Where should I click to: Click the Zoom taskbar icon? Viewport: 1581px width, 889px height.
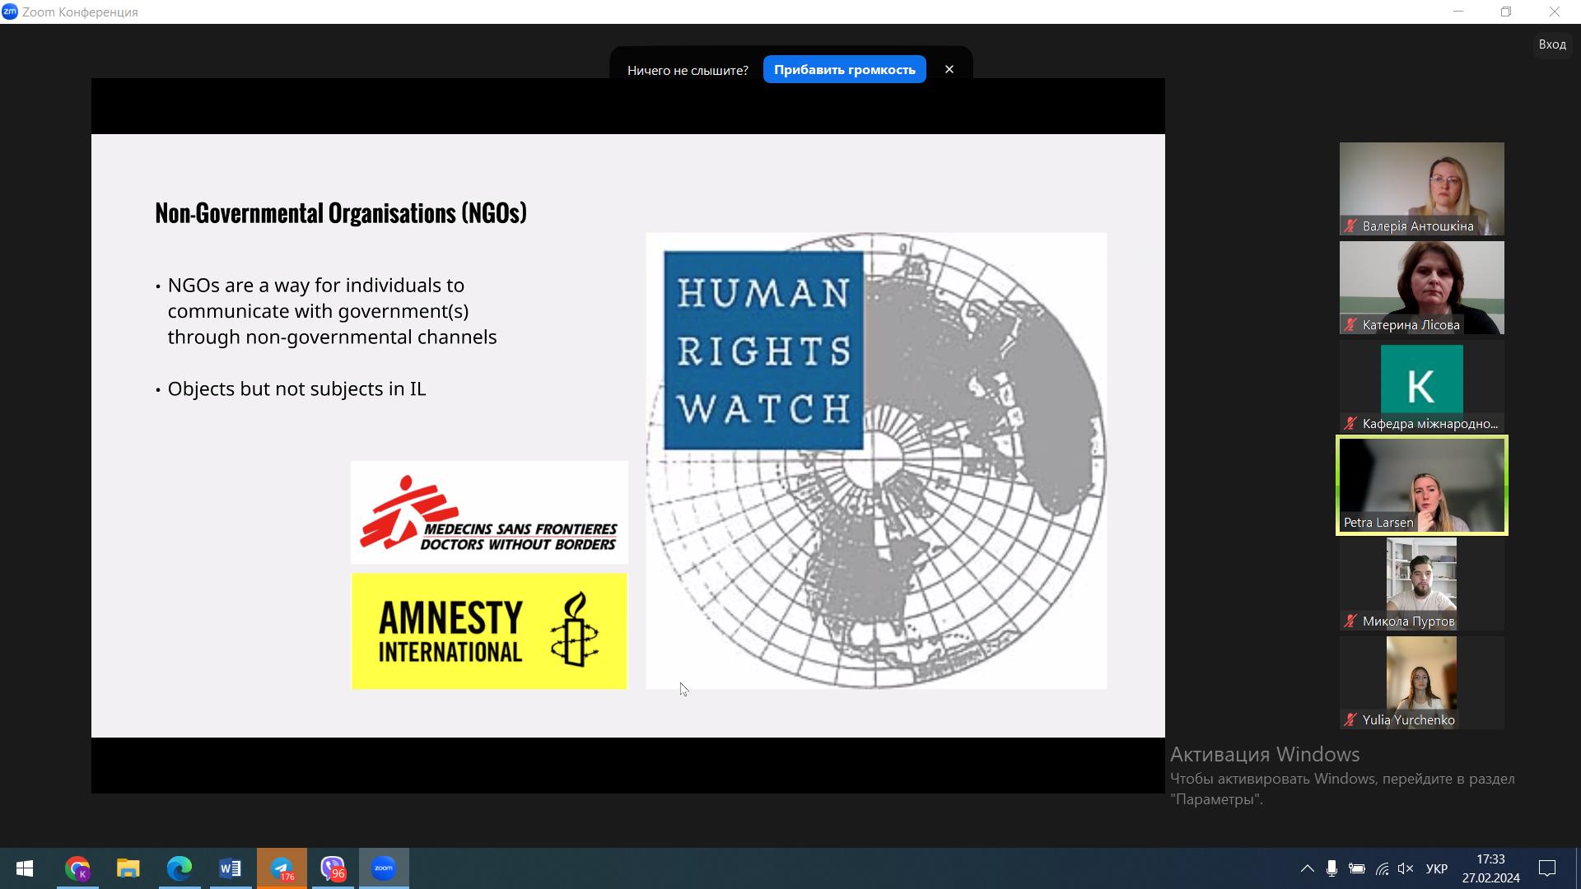(384, 868)
